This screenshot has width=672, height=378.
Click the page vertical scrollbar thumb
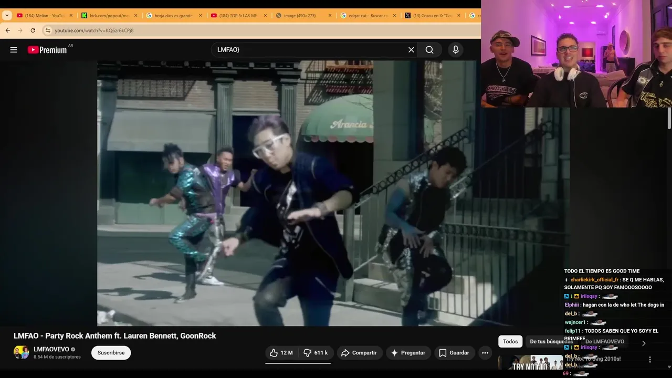(x=669, y=118)
